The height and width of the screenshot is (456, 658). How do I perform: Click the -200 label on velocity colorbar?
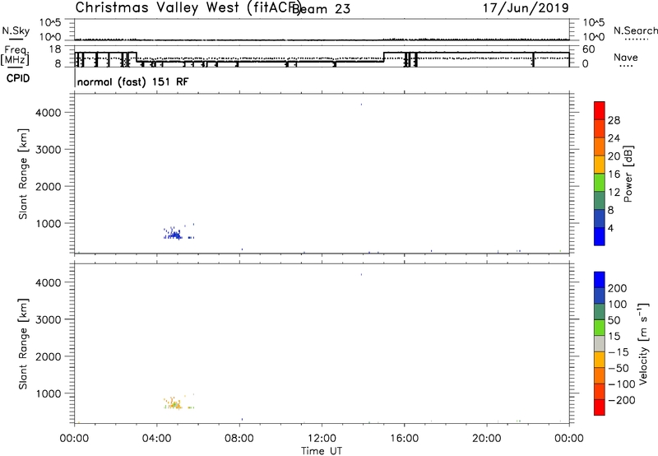click(622, 400)
